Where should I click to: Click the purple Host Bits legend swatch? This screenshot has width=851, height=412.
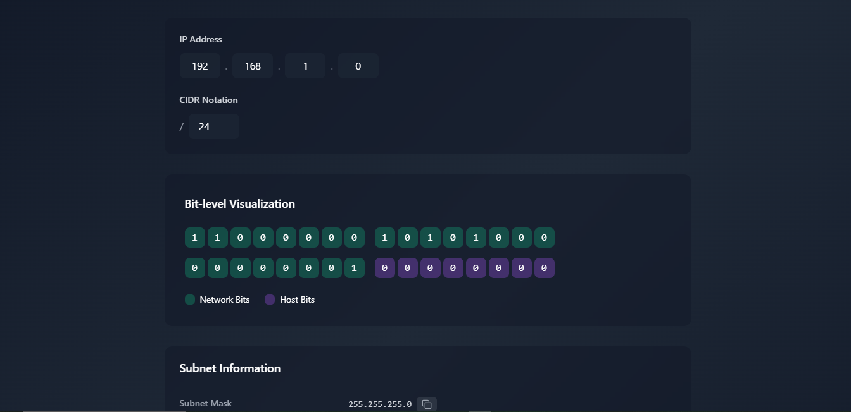[x=270, y=300]
